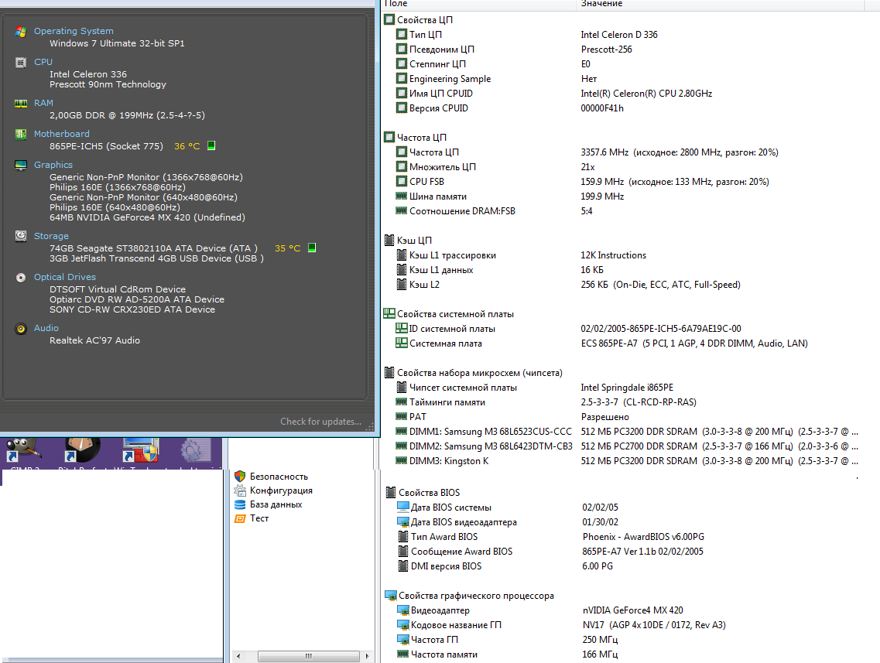Select the value 'Phoenix - AwardBIOS v6.00PG'
This screenshot has width=880, height=663.
coord(643,537)
